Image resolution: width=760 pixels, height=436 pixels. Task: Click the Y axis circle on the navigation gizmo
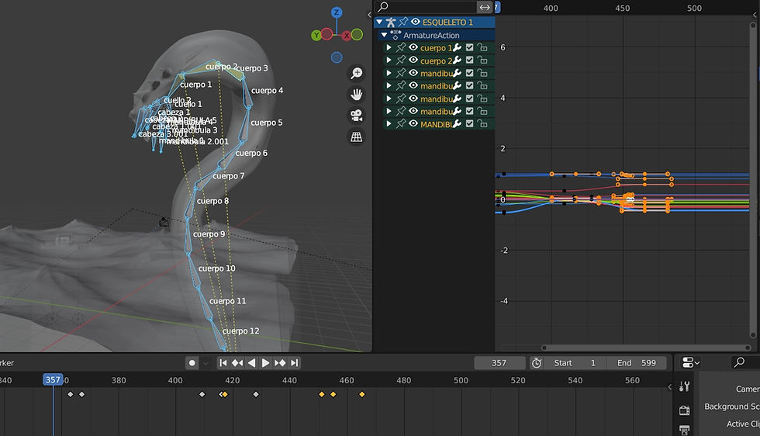pyautogui.click(x=316, y=35)
